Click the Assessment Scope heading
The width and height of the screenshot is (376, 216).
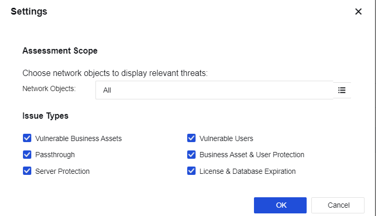click(x=60, y=51)
